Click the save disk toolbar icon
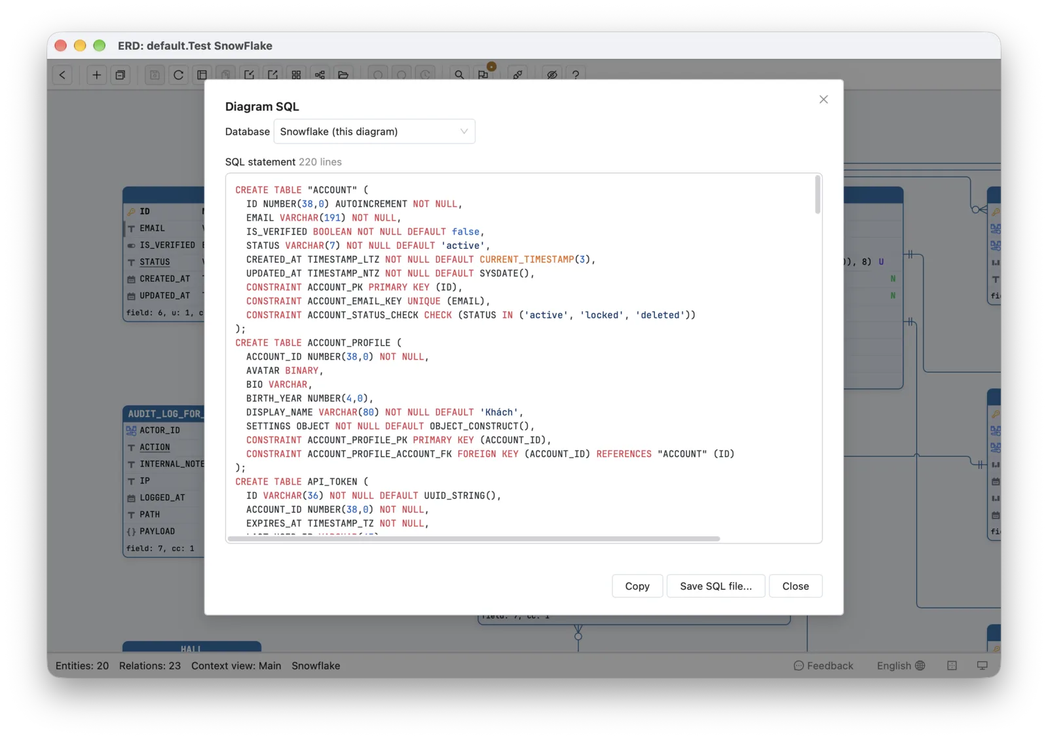 (x=155, y=75)
